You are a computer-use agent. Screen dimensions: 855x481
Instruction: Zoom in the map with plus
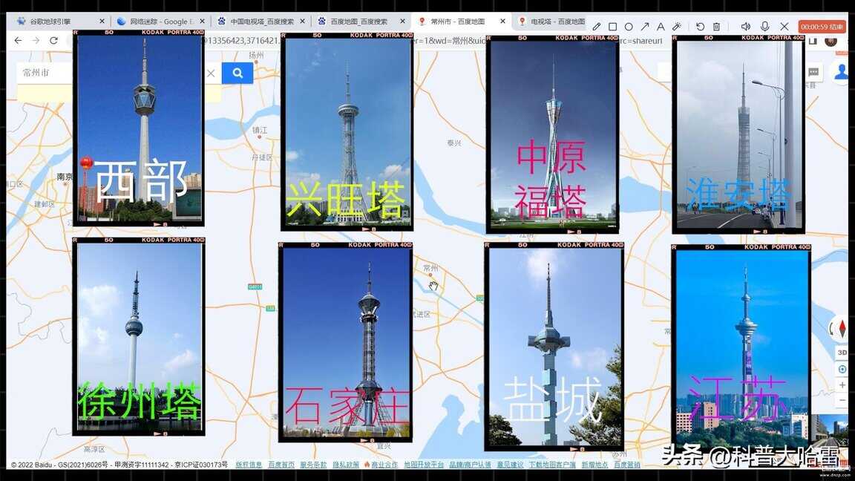[x=842, y=385]
